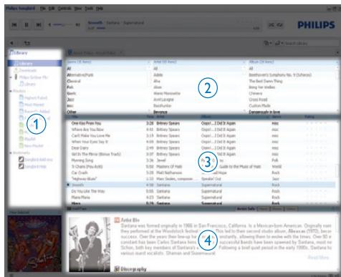The width and height of the screenshot is (341, 277).
Task: Click Read More link in artist bio
Action: point(318,258)
